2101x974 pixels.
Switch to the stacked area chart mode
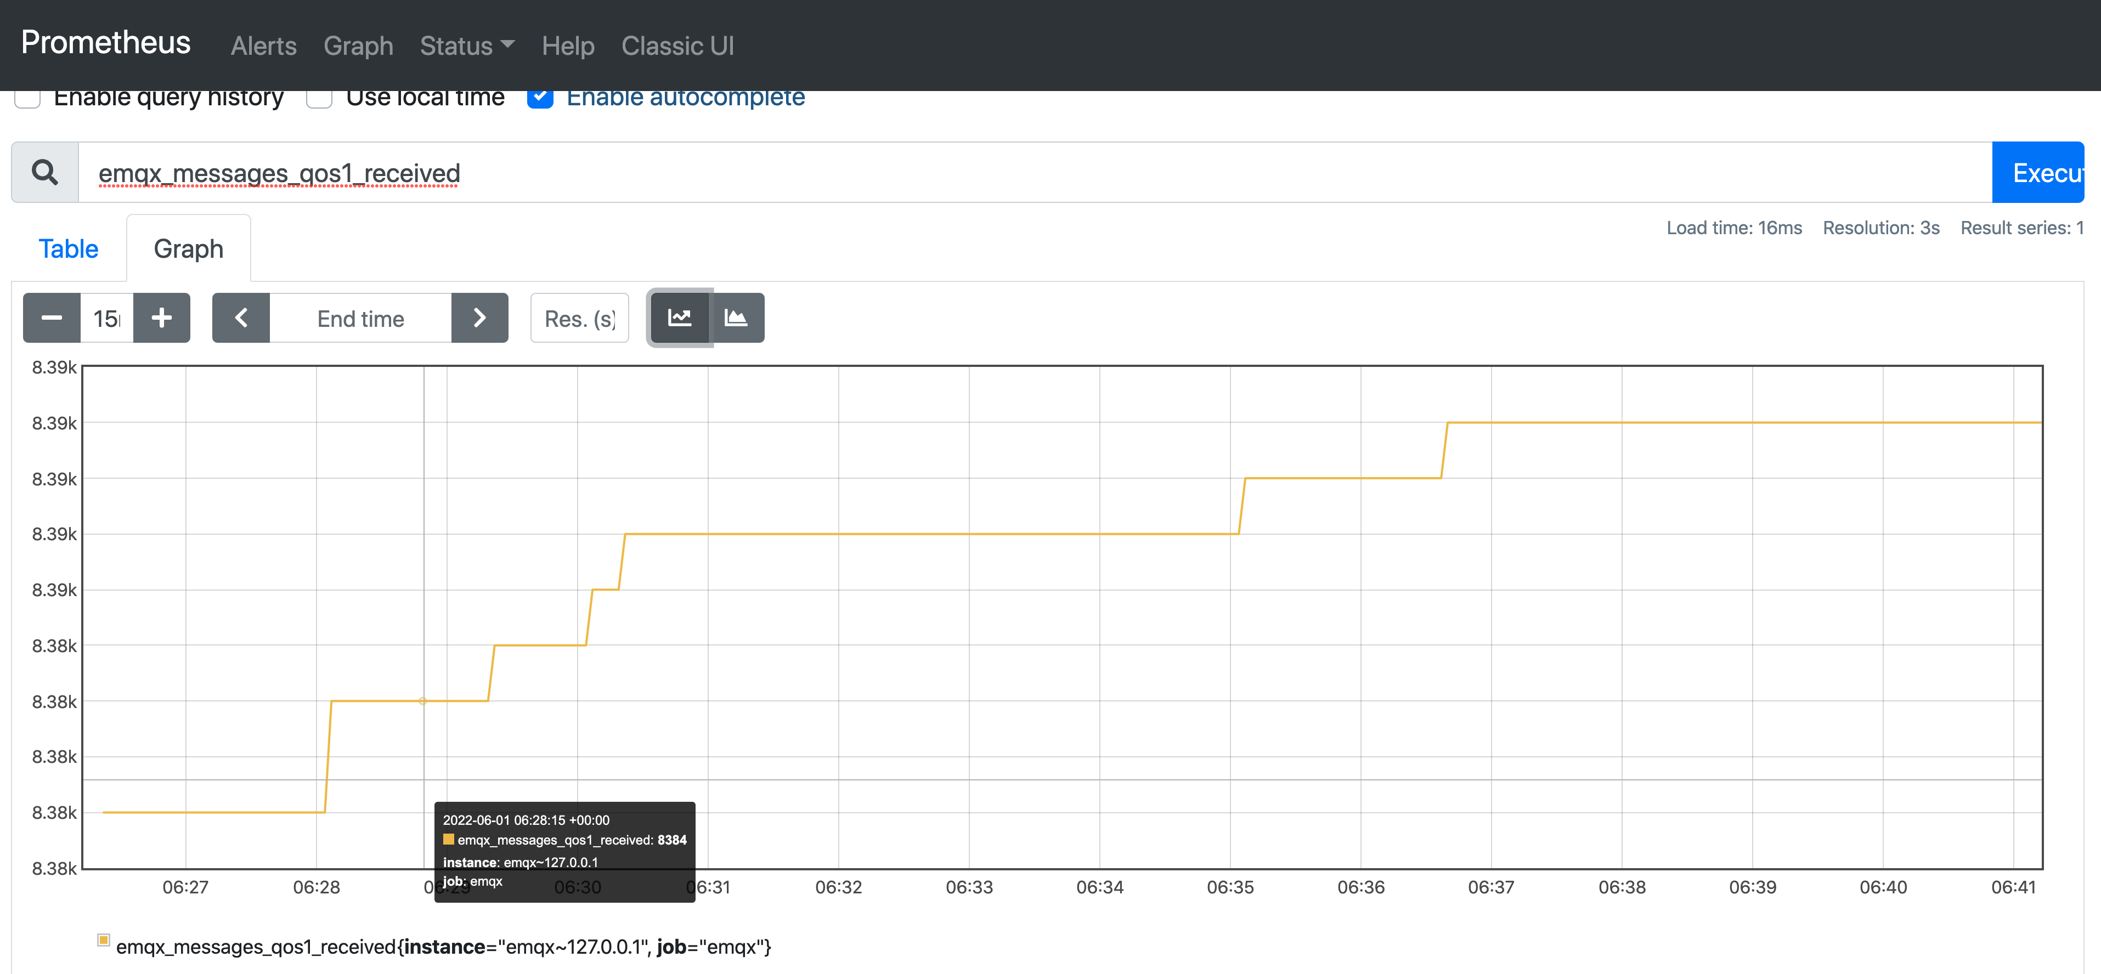[737, 318]
